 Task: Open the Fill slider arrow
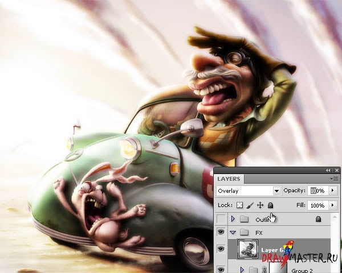pyautogui.click(x=333, y=205)
